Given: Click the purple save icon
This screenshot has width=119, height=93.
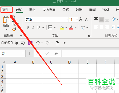Looking at the screenshot, I should pos(30,43).
